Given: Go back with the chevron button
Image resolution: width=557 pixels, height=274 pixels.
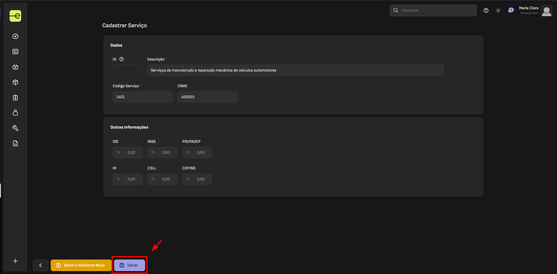Looking at the screenshot, I should click(41, 265).
